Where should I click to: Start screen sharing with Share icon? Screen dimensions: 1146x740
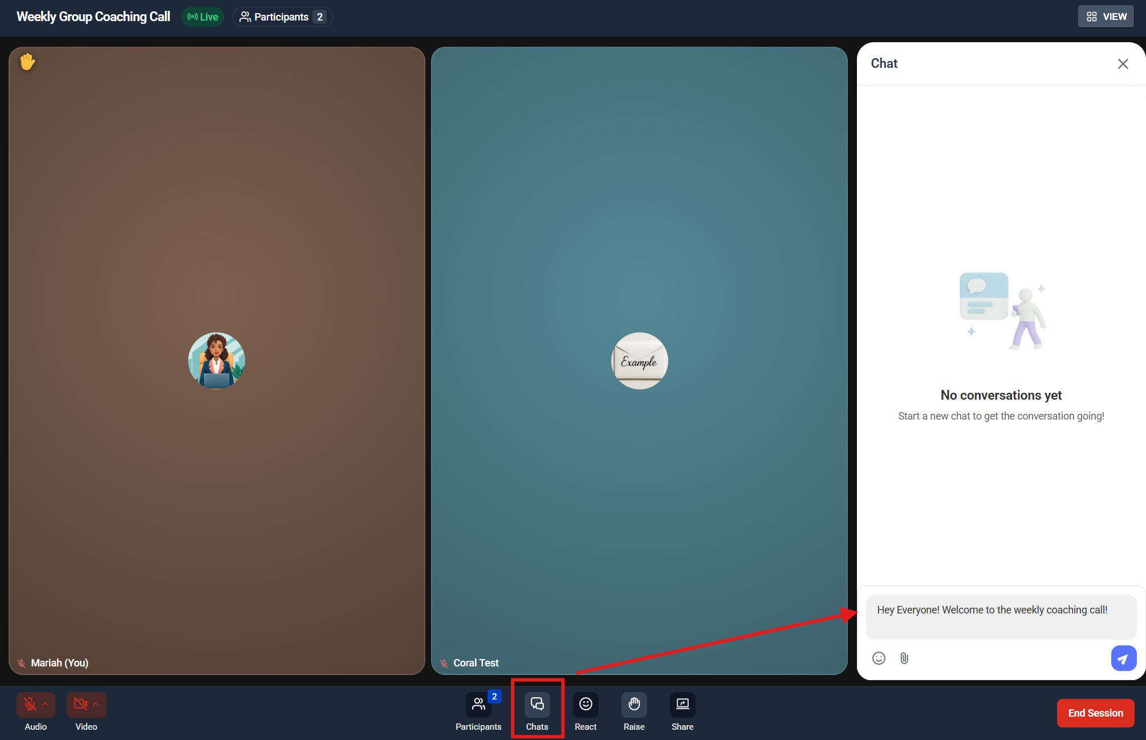[682, 705]
